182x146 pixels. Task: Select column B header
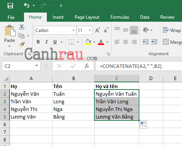73,79
